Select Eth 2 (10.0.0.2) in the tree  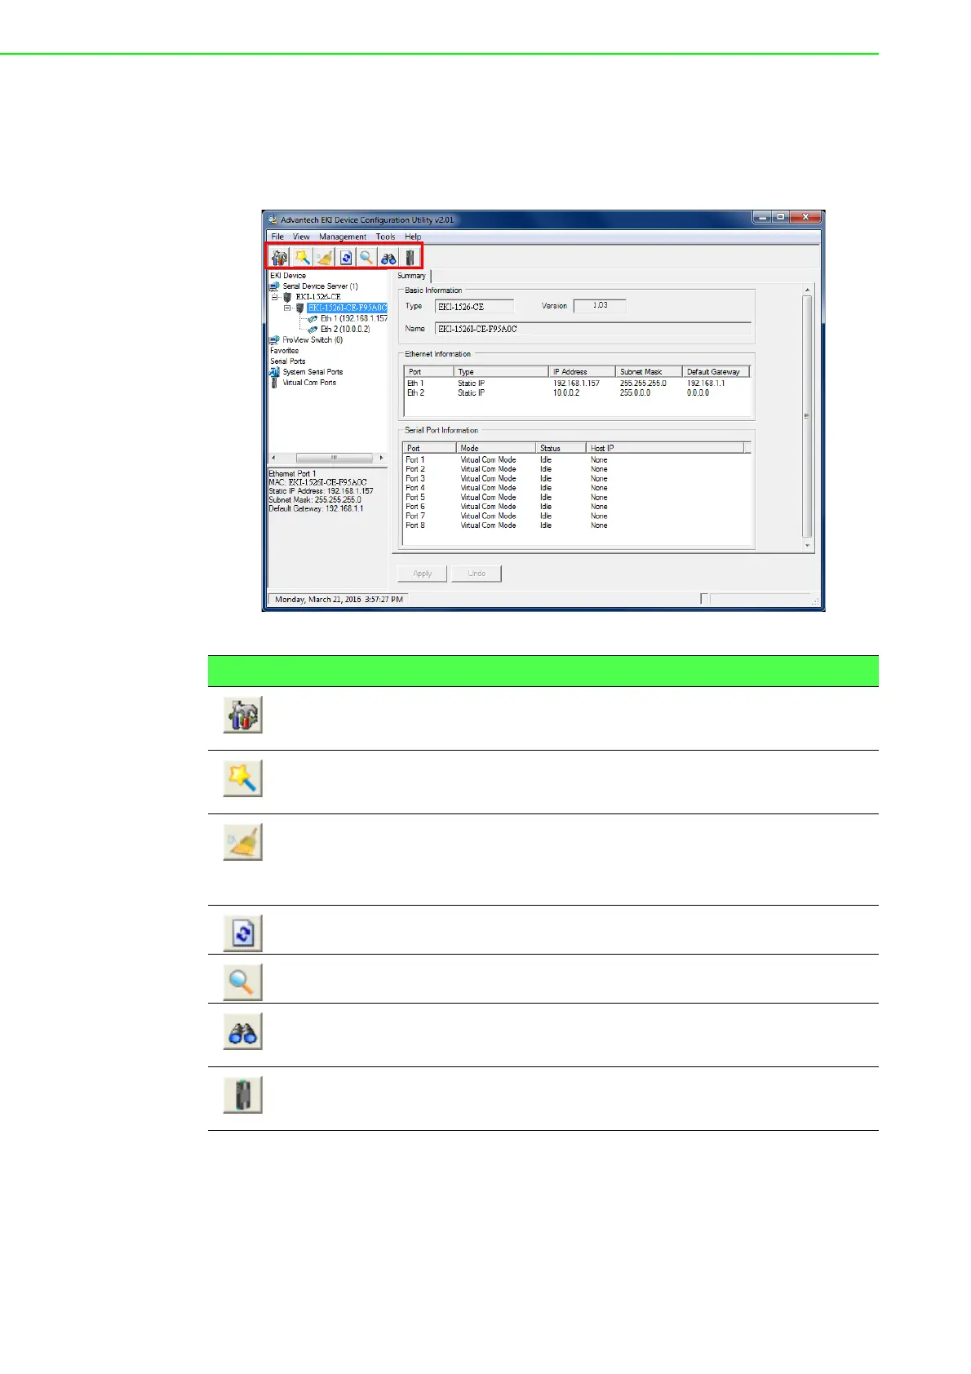345,329
